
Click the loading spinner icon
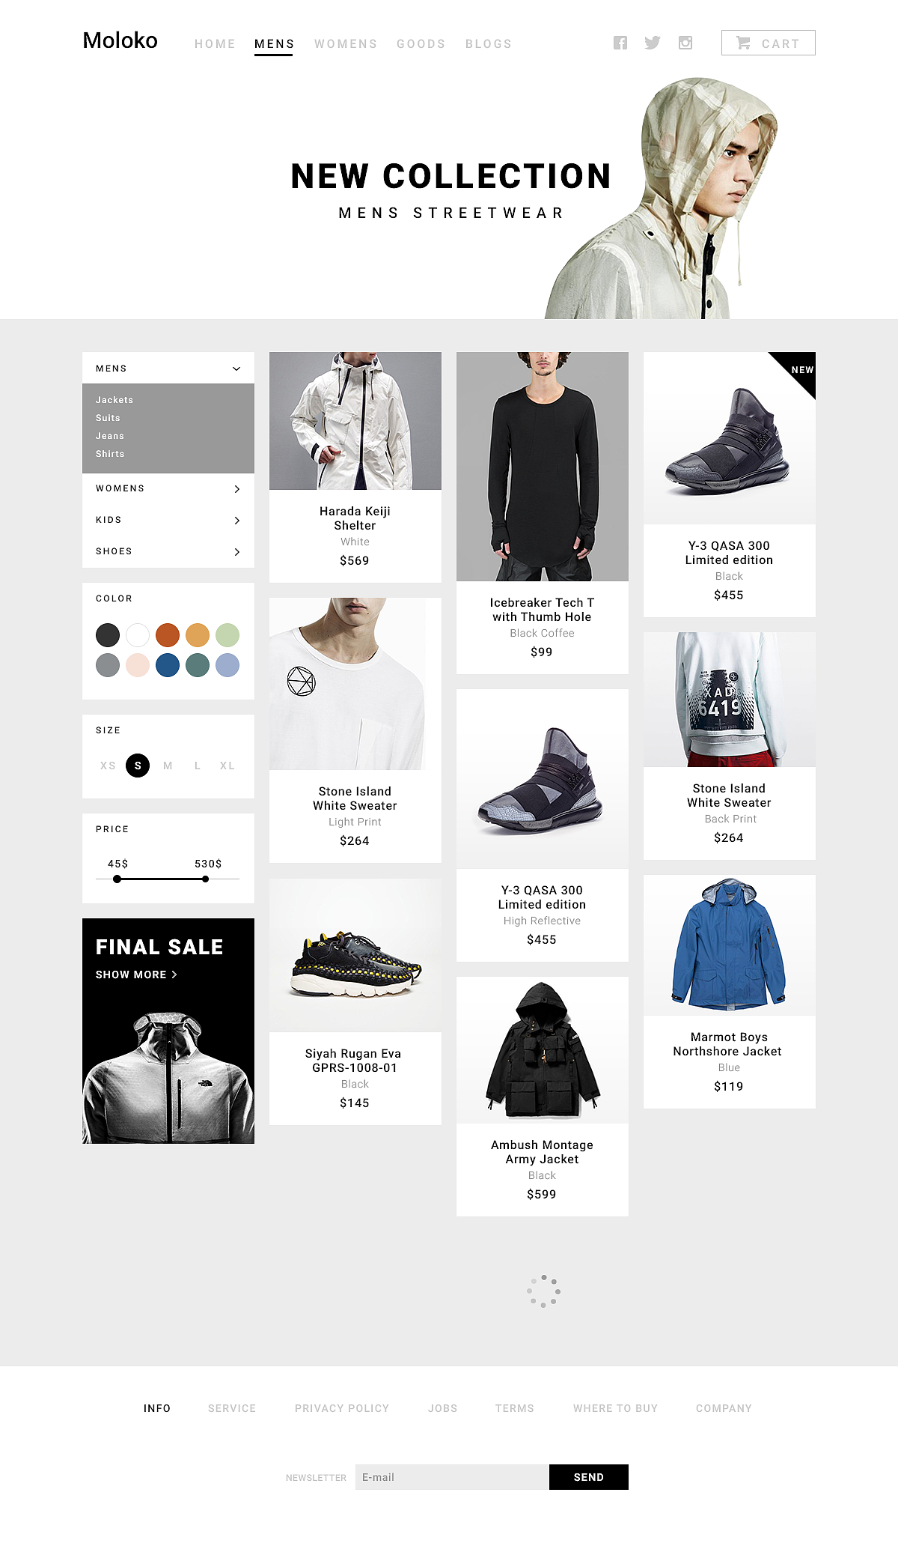pos(543,1291)
